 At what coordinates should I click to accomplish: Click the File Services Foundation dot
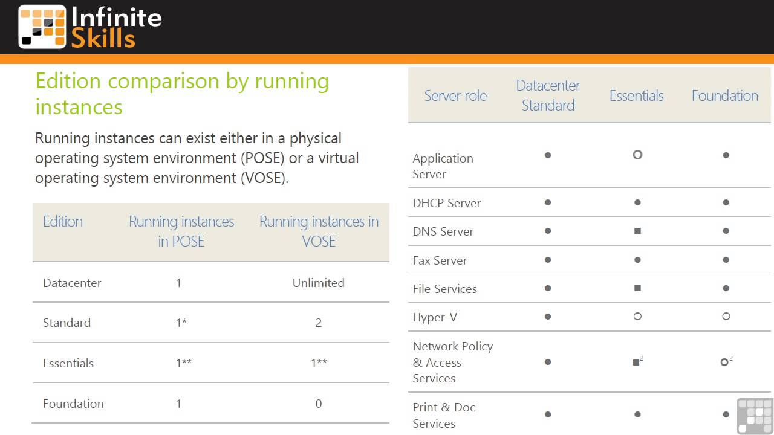726,288
